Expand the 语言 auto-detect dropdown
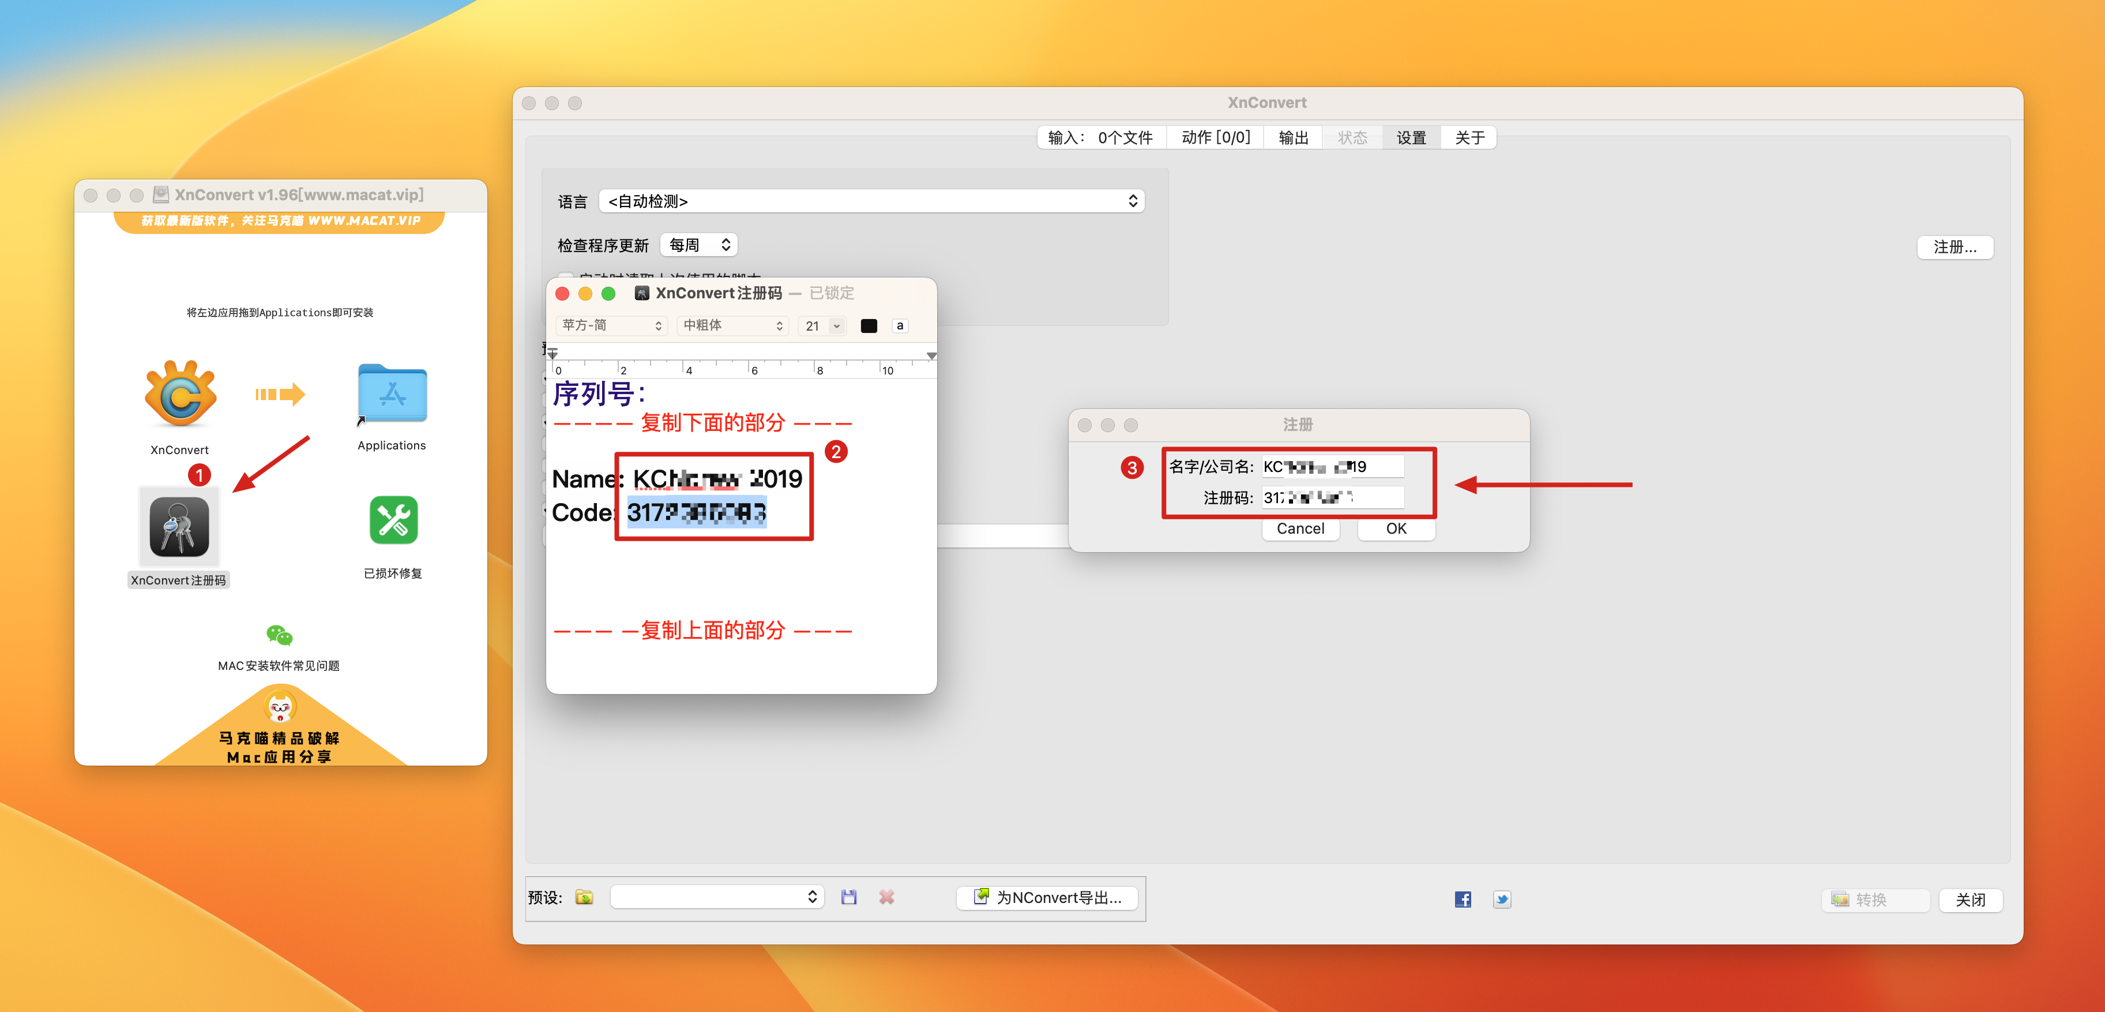The height and width of the screenshot is (1012, 2105). point(871,201)
